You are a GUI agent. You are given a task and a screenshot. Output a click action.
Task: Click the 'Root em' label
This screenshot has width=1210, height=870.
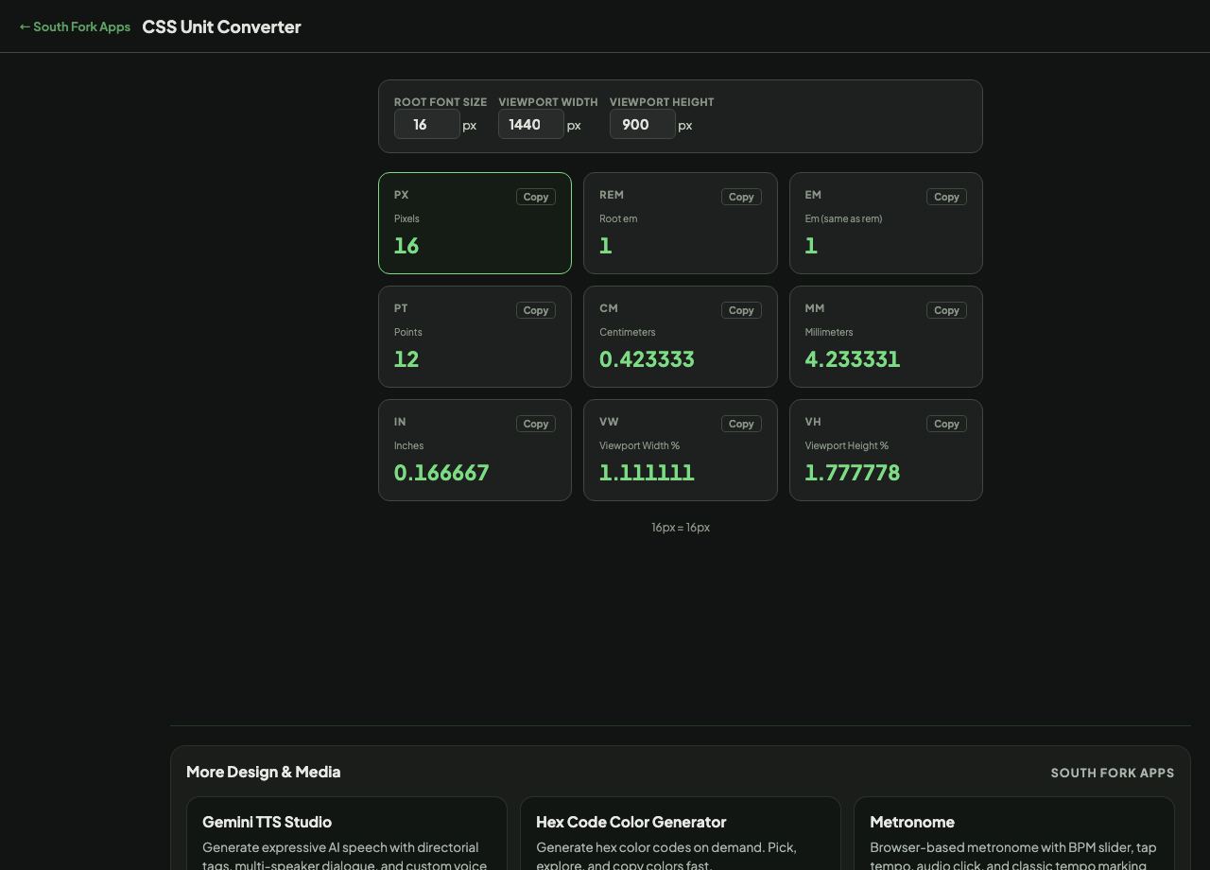click(x=618, y=218)
